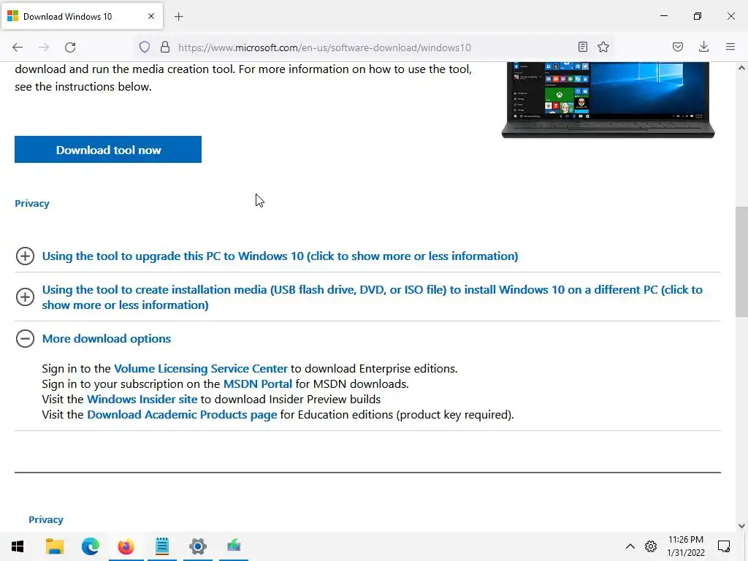This screenshot has height=561, width=748.
Task: Open the tracking protection shield icon
Action: pyautogui.click(x=145, y=47)
